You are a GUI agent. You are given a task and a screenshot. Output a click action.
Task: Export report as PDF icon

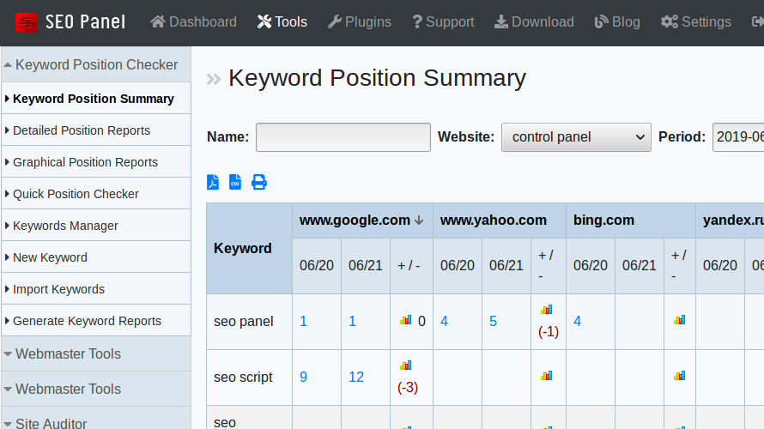pos(213,182)
